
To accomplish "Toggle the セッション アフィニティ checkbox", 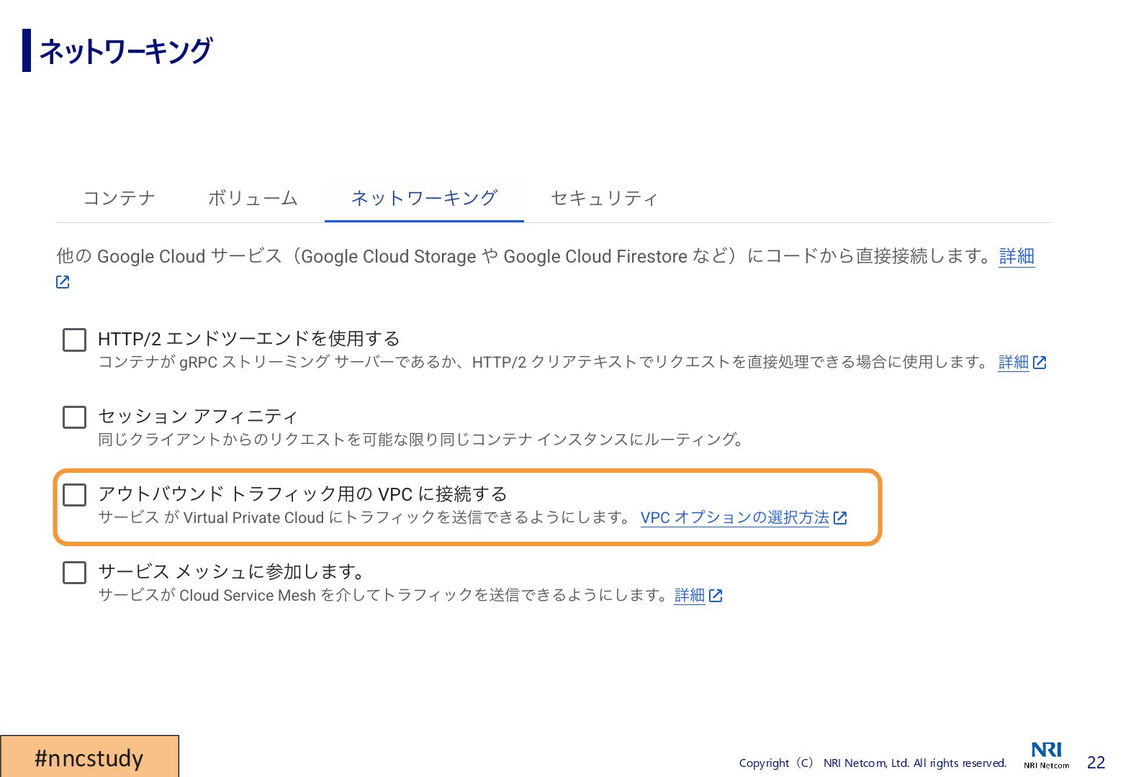I will 75,417.
